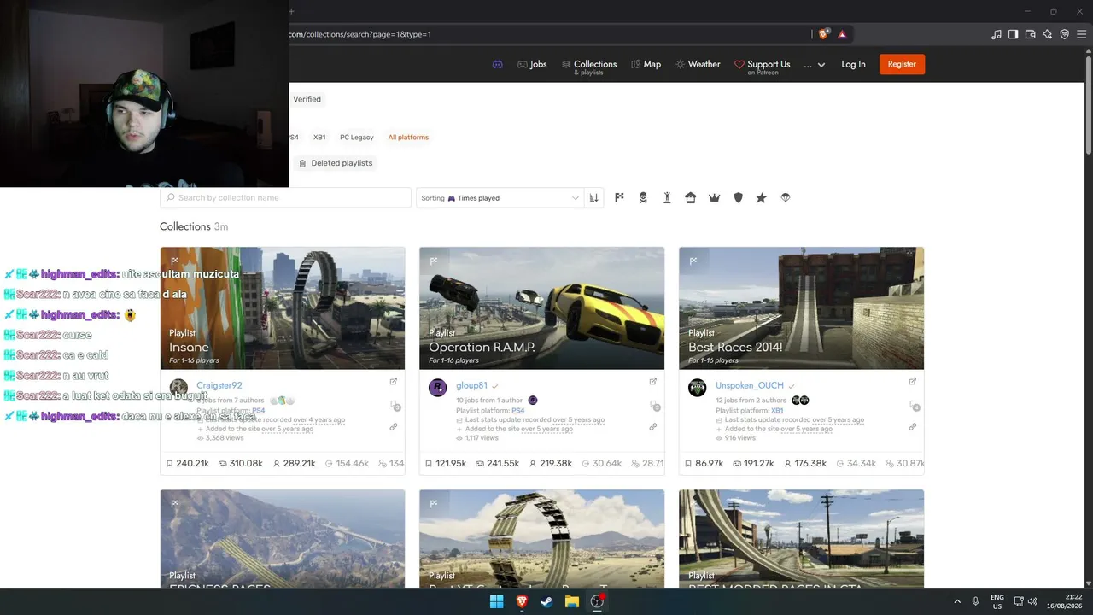Click gloup81's avatar image

[x=438, y=388]
